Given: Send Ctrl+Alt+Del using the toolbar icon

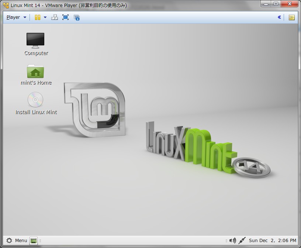Looking at the screenshot, I should click(55, 17).
